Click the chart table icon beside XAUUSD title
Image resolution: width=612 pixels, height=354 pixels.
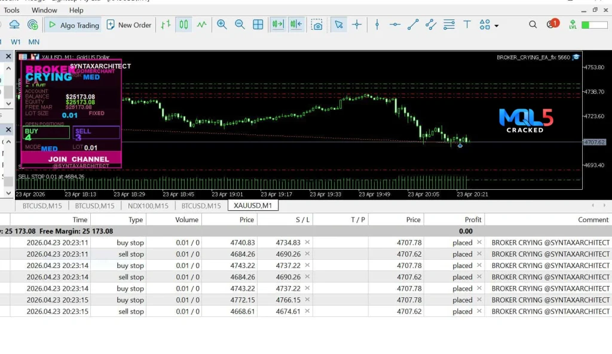(x=23, y=57)
